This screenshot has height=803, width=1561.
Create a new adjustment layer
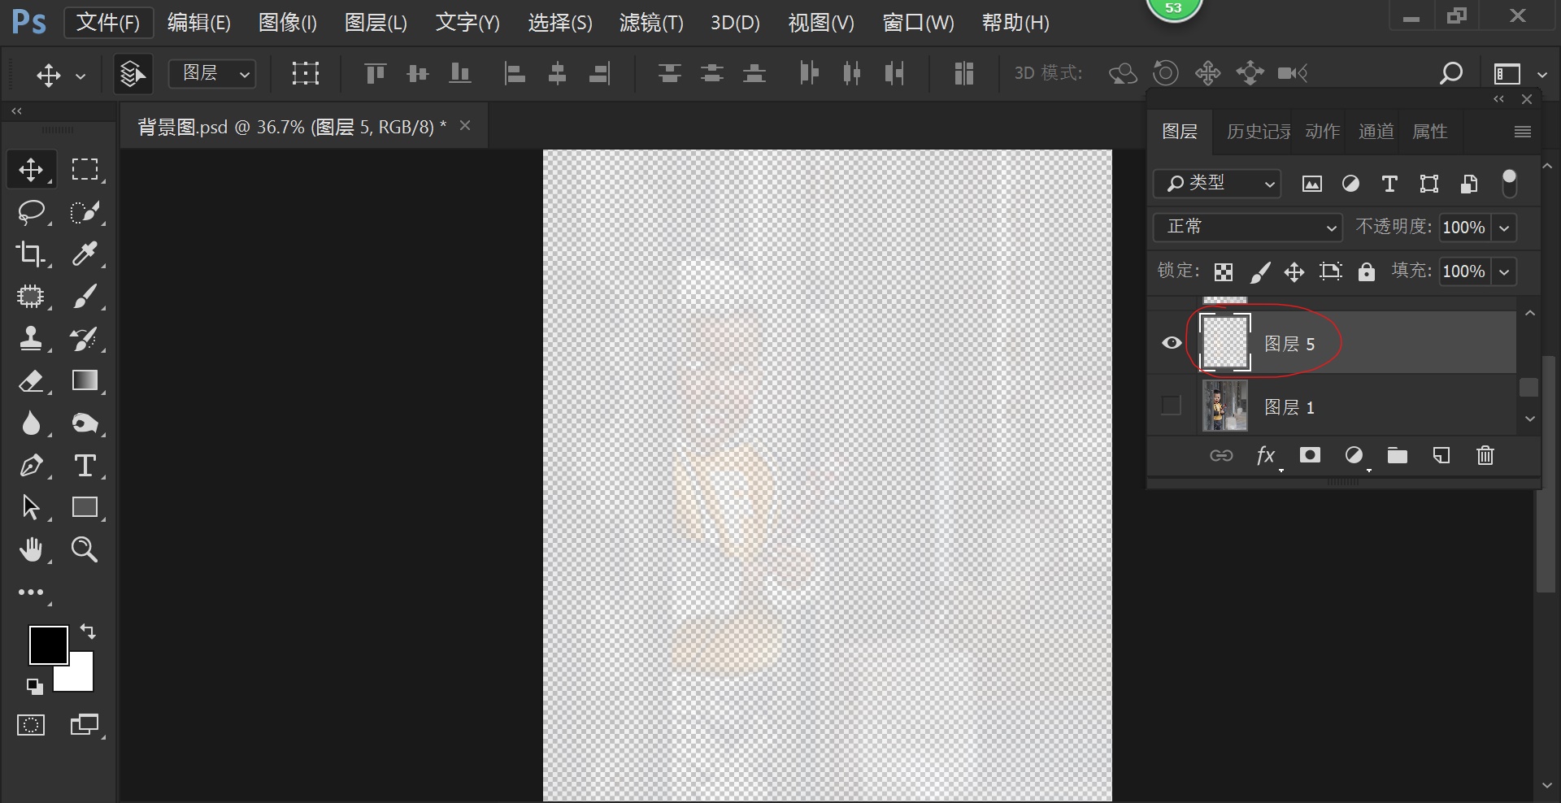click(x=1354, y=455)
